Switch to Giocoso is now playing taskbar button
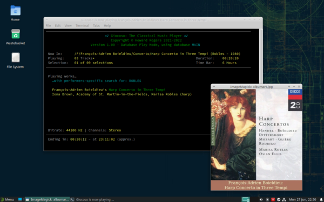Screen dimensions: 324x202 [92, 199]
